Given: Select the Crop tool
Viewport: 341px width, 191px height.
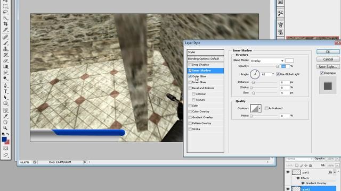Looking at the screenshot, I should click(5, 24).
